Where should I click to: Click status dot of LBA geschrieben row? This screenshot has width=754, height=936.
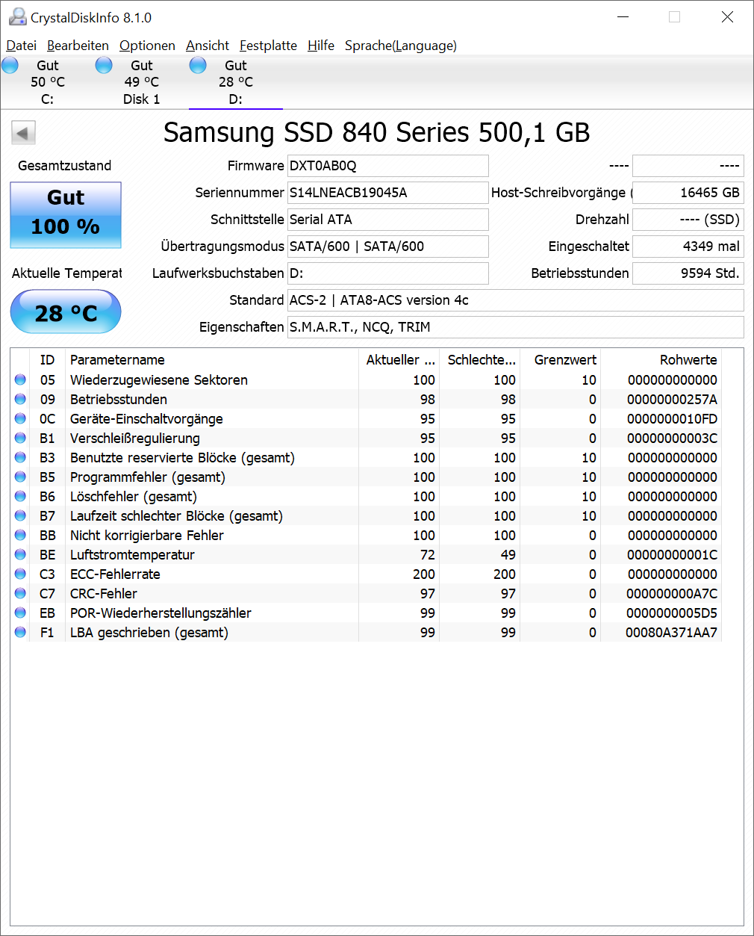click(x=20, y=633)
